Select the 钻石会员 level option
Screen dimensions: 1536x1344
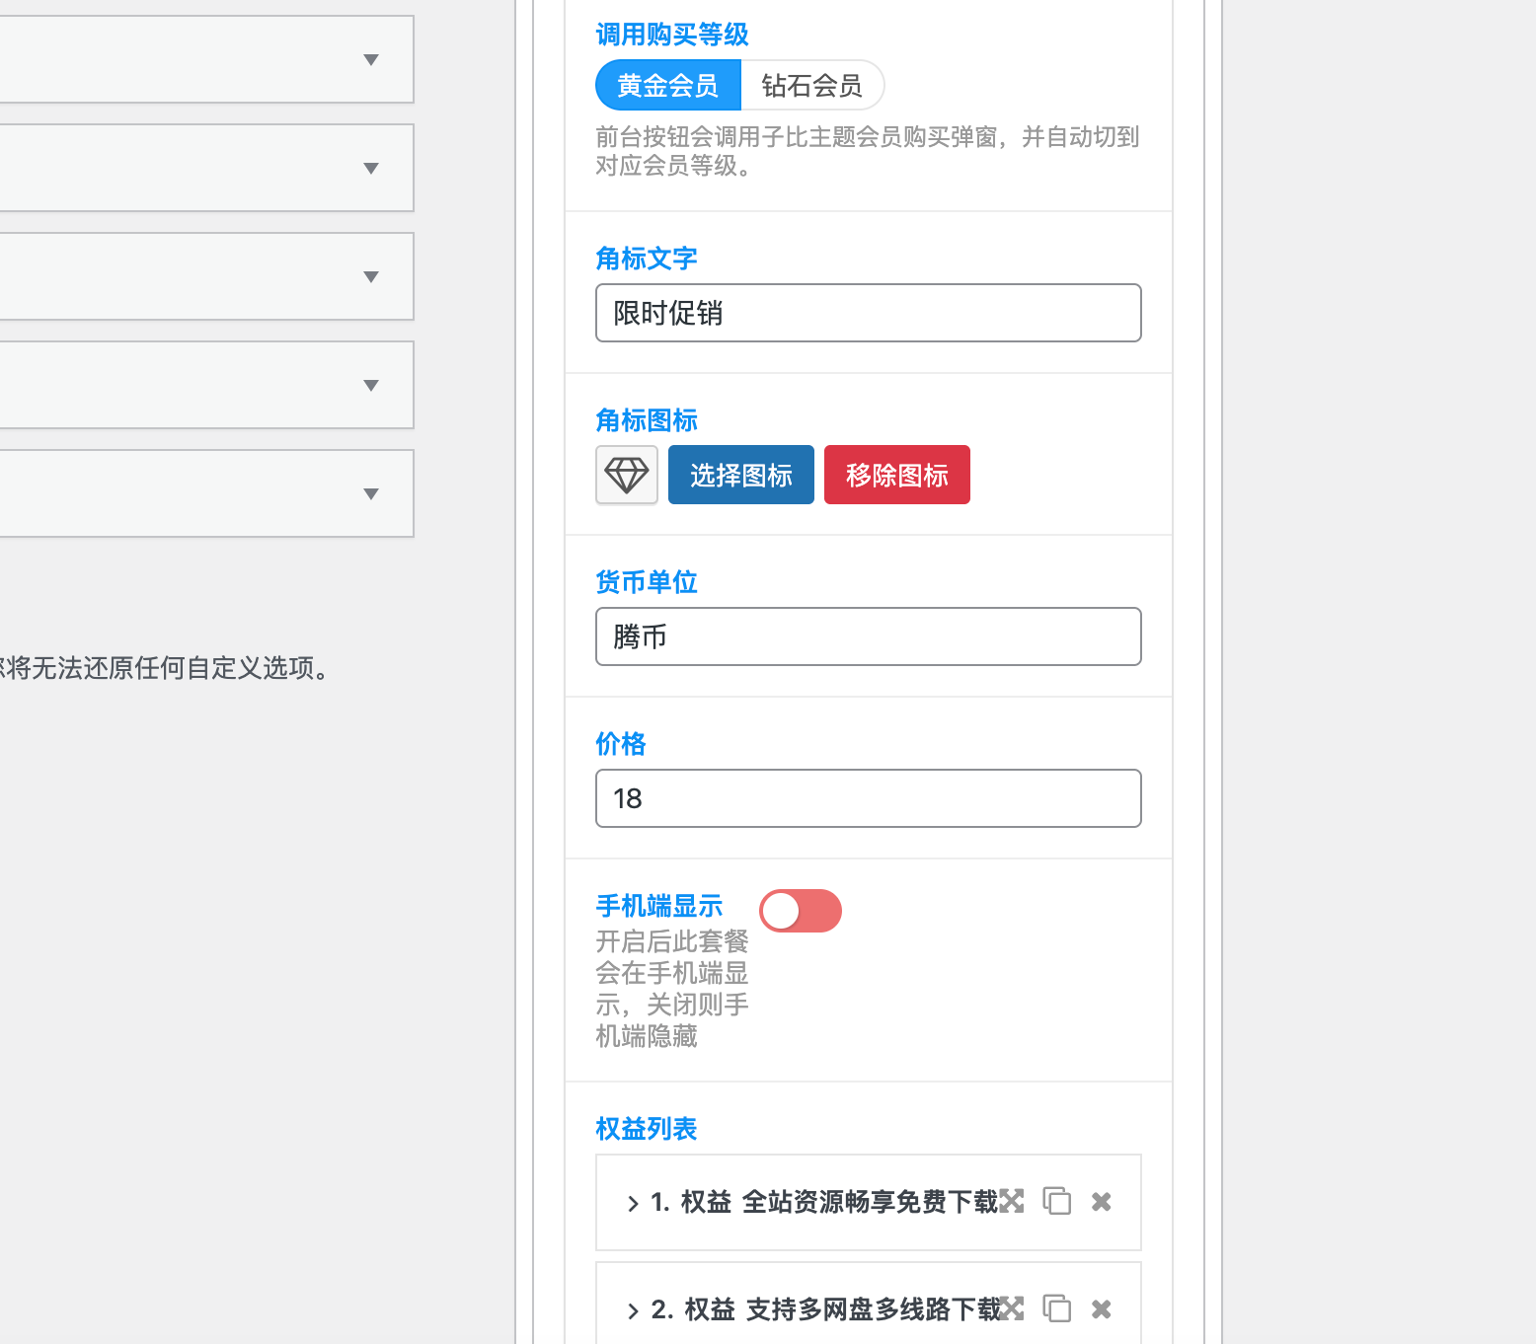pos(812,85)
